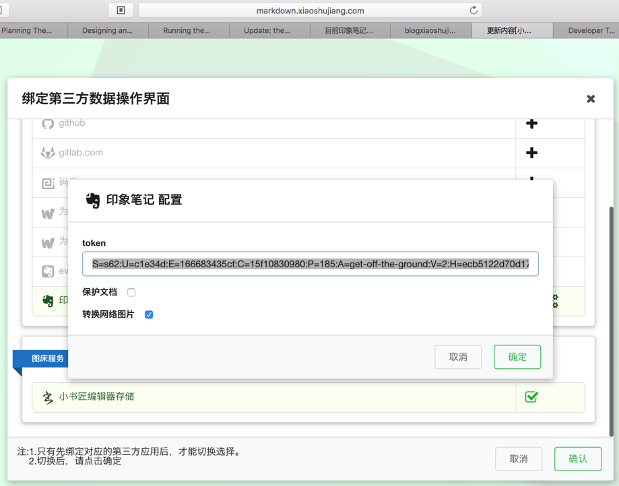
Task: Click the gitlab.com fox logo icon
Action: pyautogui.click(x=48, y=153)
